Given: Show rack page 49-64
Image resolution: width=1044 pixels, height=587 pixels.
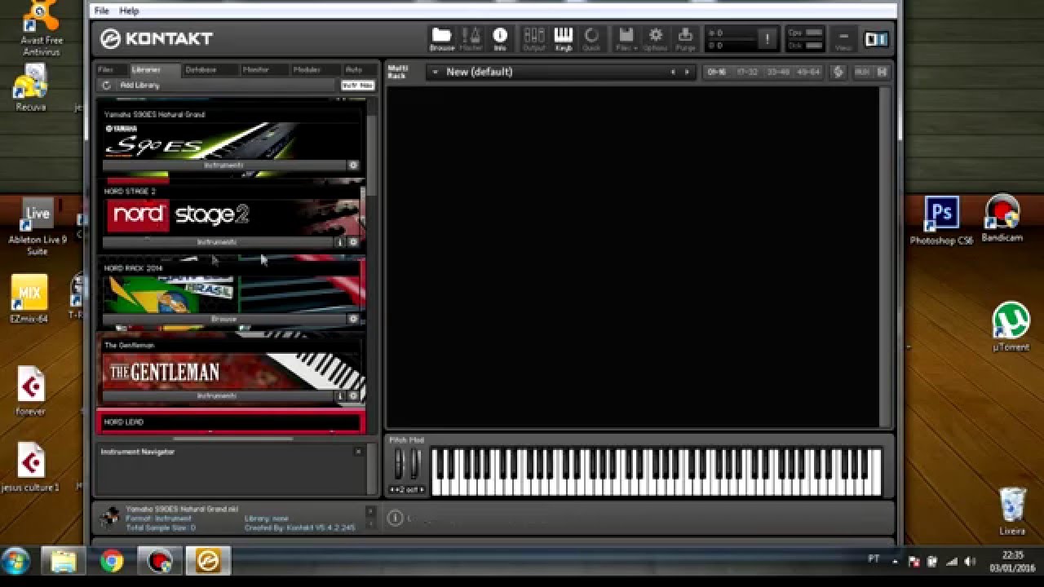Looking at the screenshot, I should click(808, 72).
